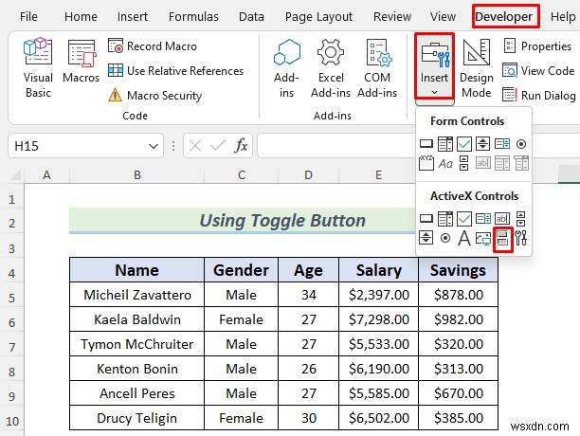Click the Select All corner
The image size is (580, 436).
13,175
